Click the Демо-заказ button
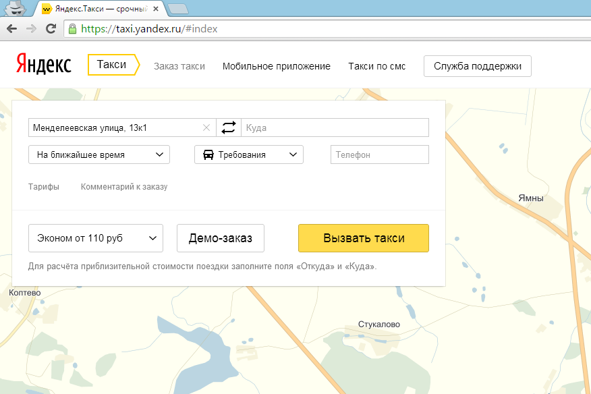This screenshot has width=591, height=394. click(221, 238)
